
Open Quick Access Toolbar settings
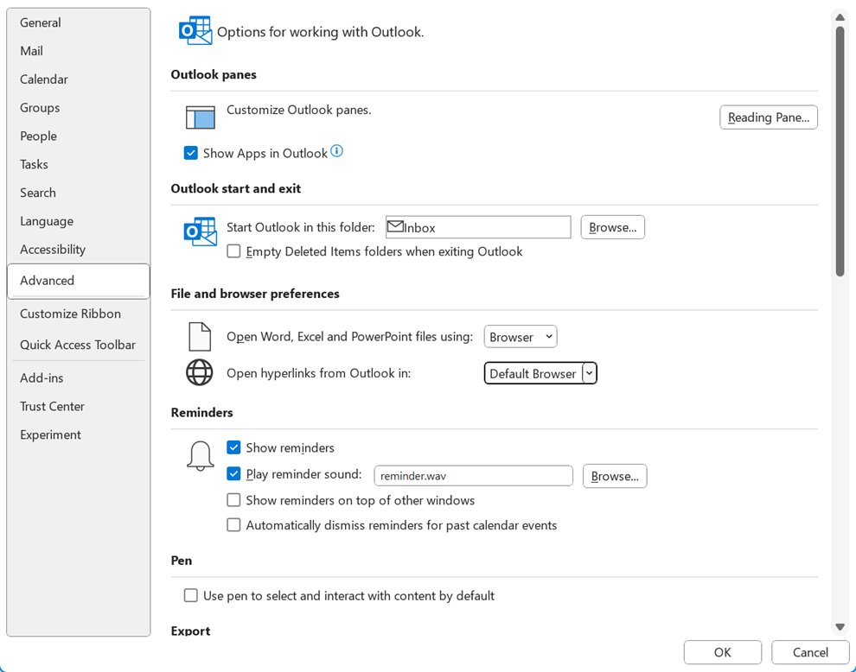[x=78, y=345]
